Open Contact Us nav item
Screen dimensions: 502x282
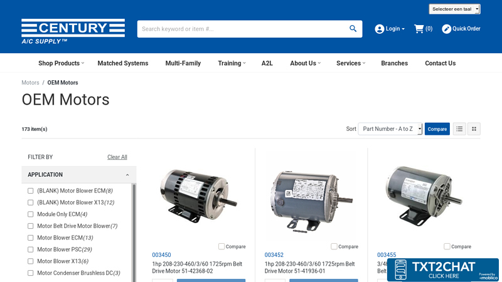pyautogui.click(x=441, y=63)
